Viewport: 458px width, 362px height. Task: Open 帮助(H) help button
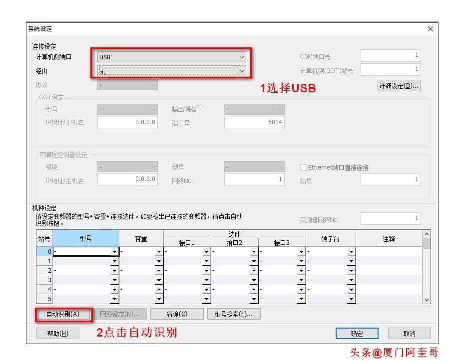pos(58,334)
